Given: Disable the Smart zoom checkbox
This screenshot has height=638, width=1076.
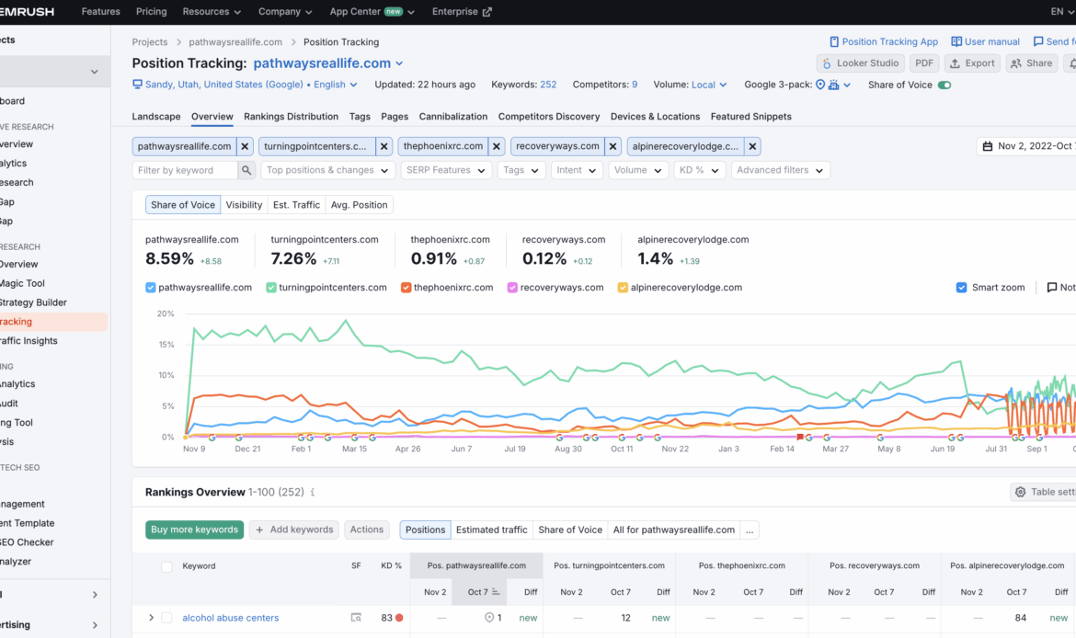Looking at the screenshot, I should click(962, 288).
